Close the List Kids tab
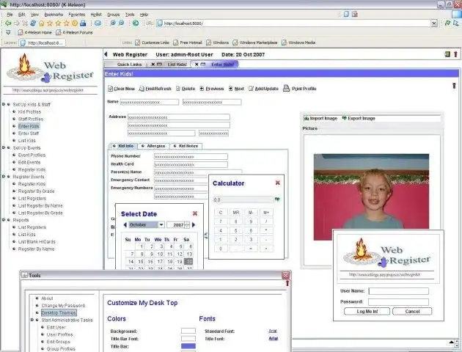462x352 pixels. click(x=153, y=65)
